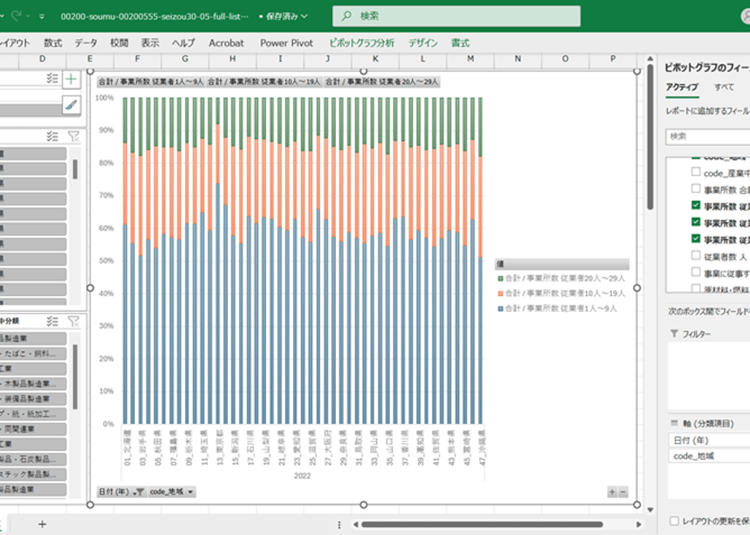Select the スチック製品製 slicer item
This screenshot has width=750, height=535.
(x=32, y=474)
